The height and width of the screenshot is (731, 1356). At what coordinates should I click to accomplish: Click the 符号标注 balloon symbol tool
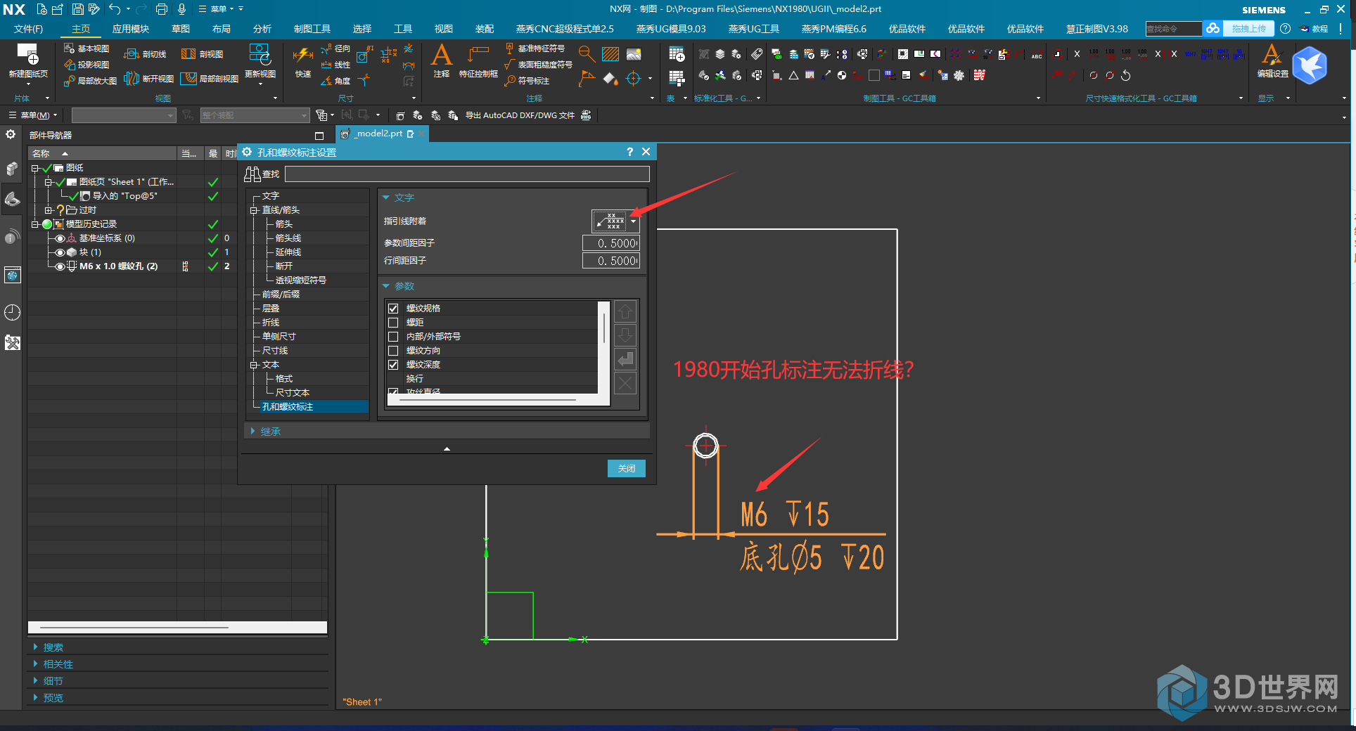[x=527, y=81]
